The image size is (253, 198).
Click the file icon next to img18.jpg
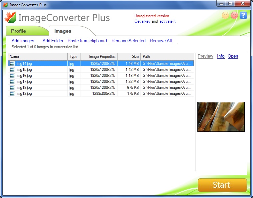(12, 88)
